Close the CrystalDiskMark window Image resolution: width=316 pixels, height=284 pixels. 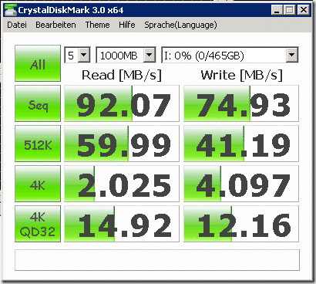303,10
